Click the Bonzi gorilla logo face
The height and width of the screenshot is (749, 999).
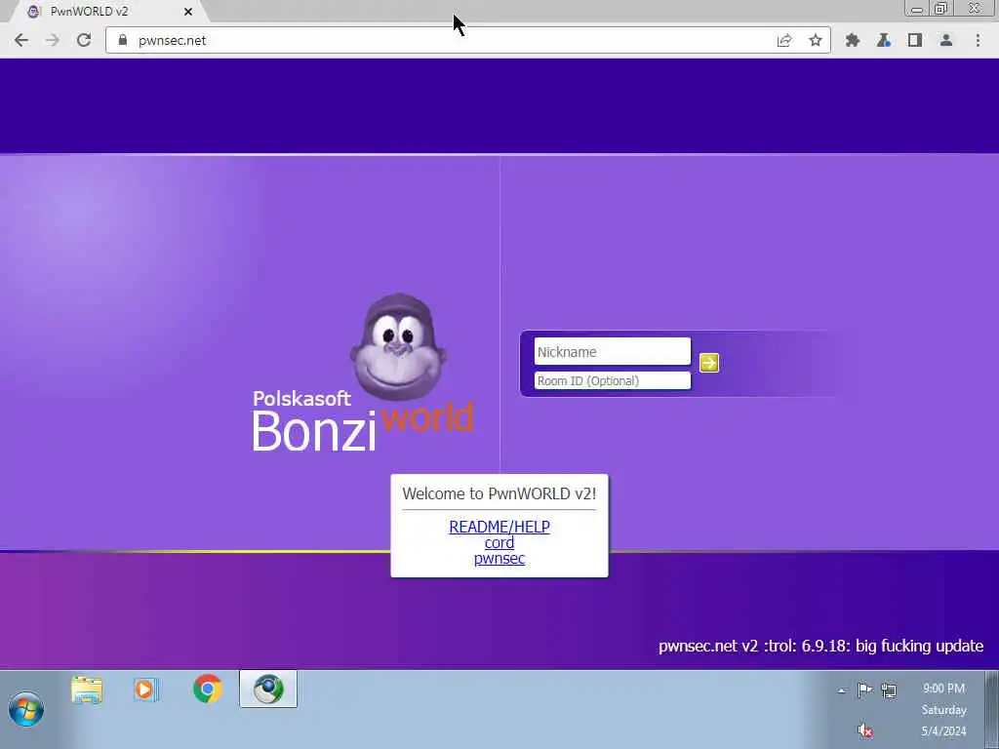point(398,347)
